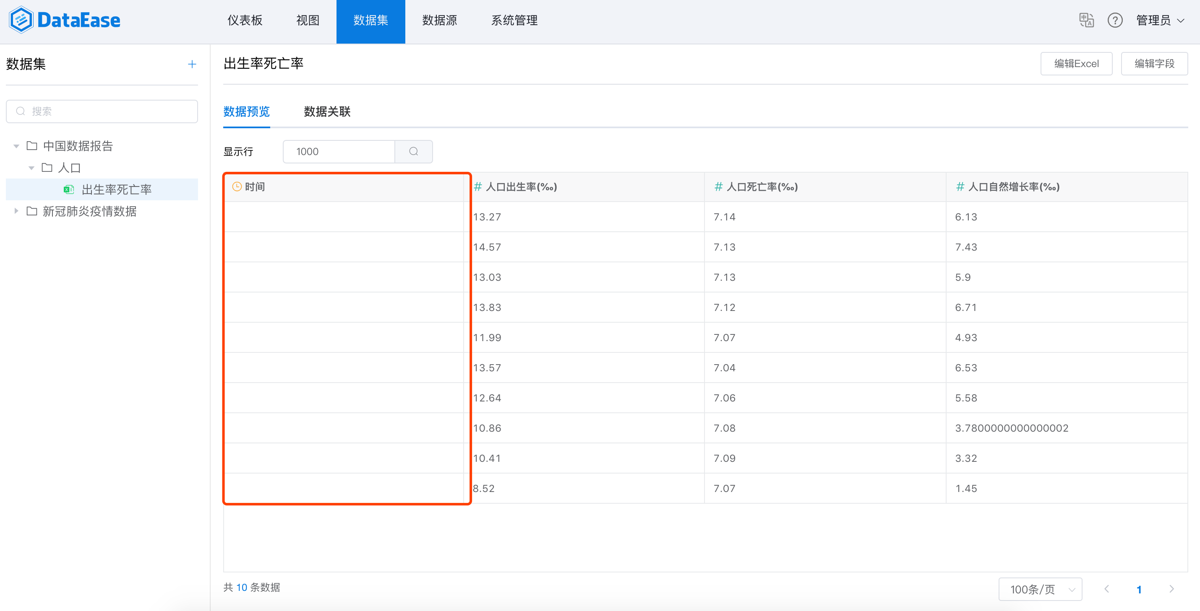Click the # icon of 人口出生率 column
1200x611 pixels.
click(477, 186)
